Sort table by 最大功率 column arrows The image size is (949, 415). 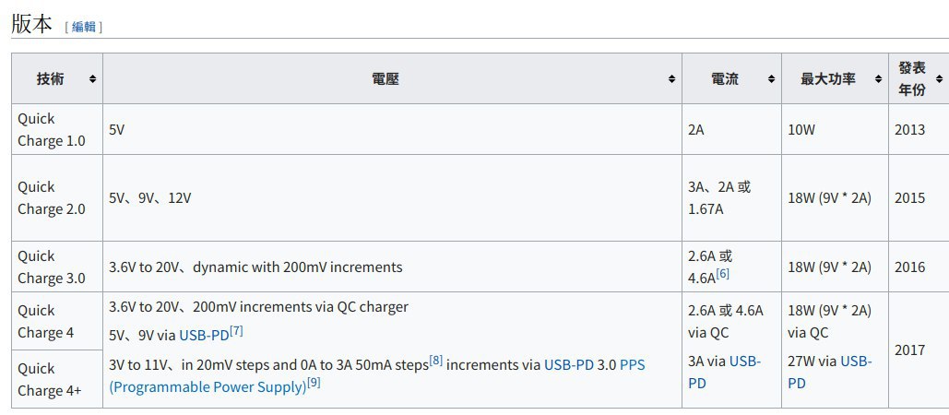(x=878, y=78)
